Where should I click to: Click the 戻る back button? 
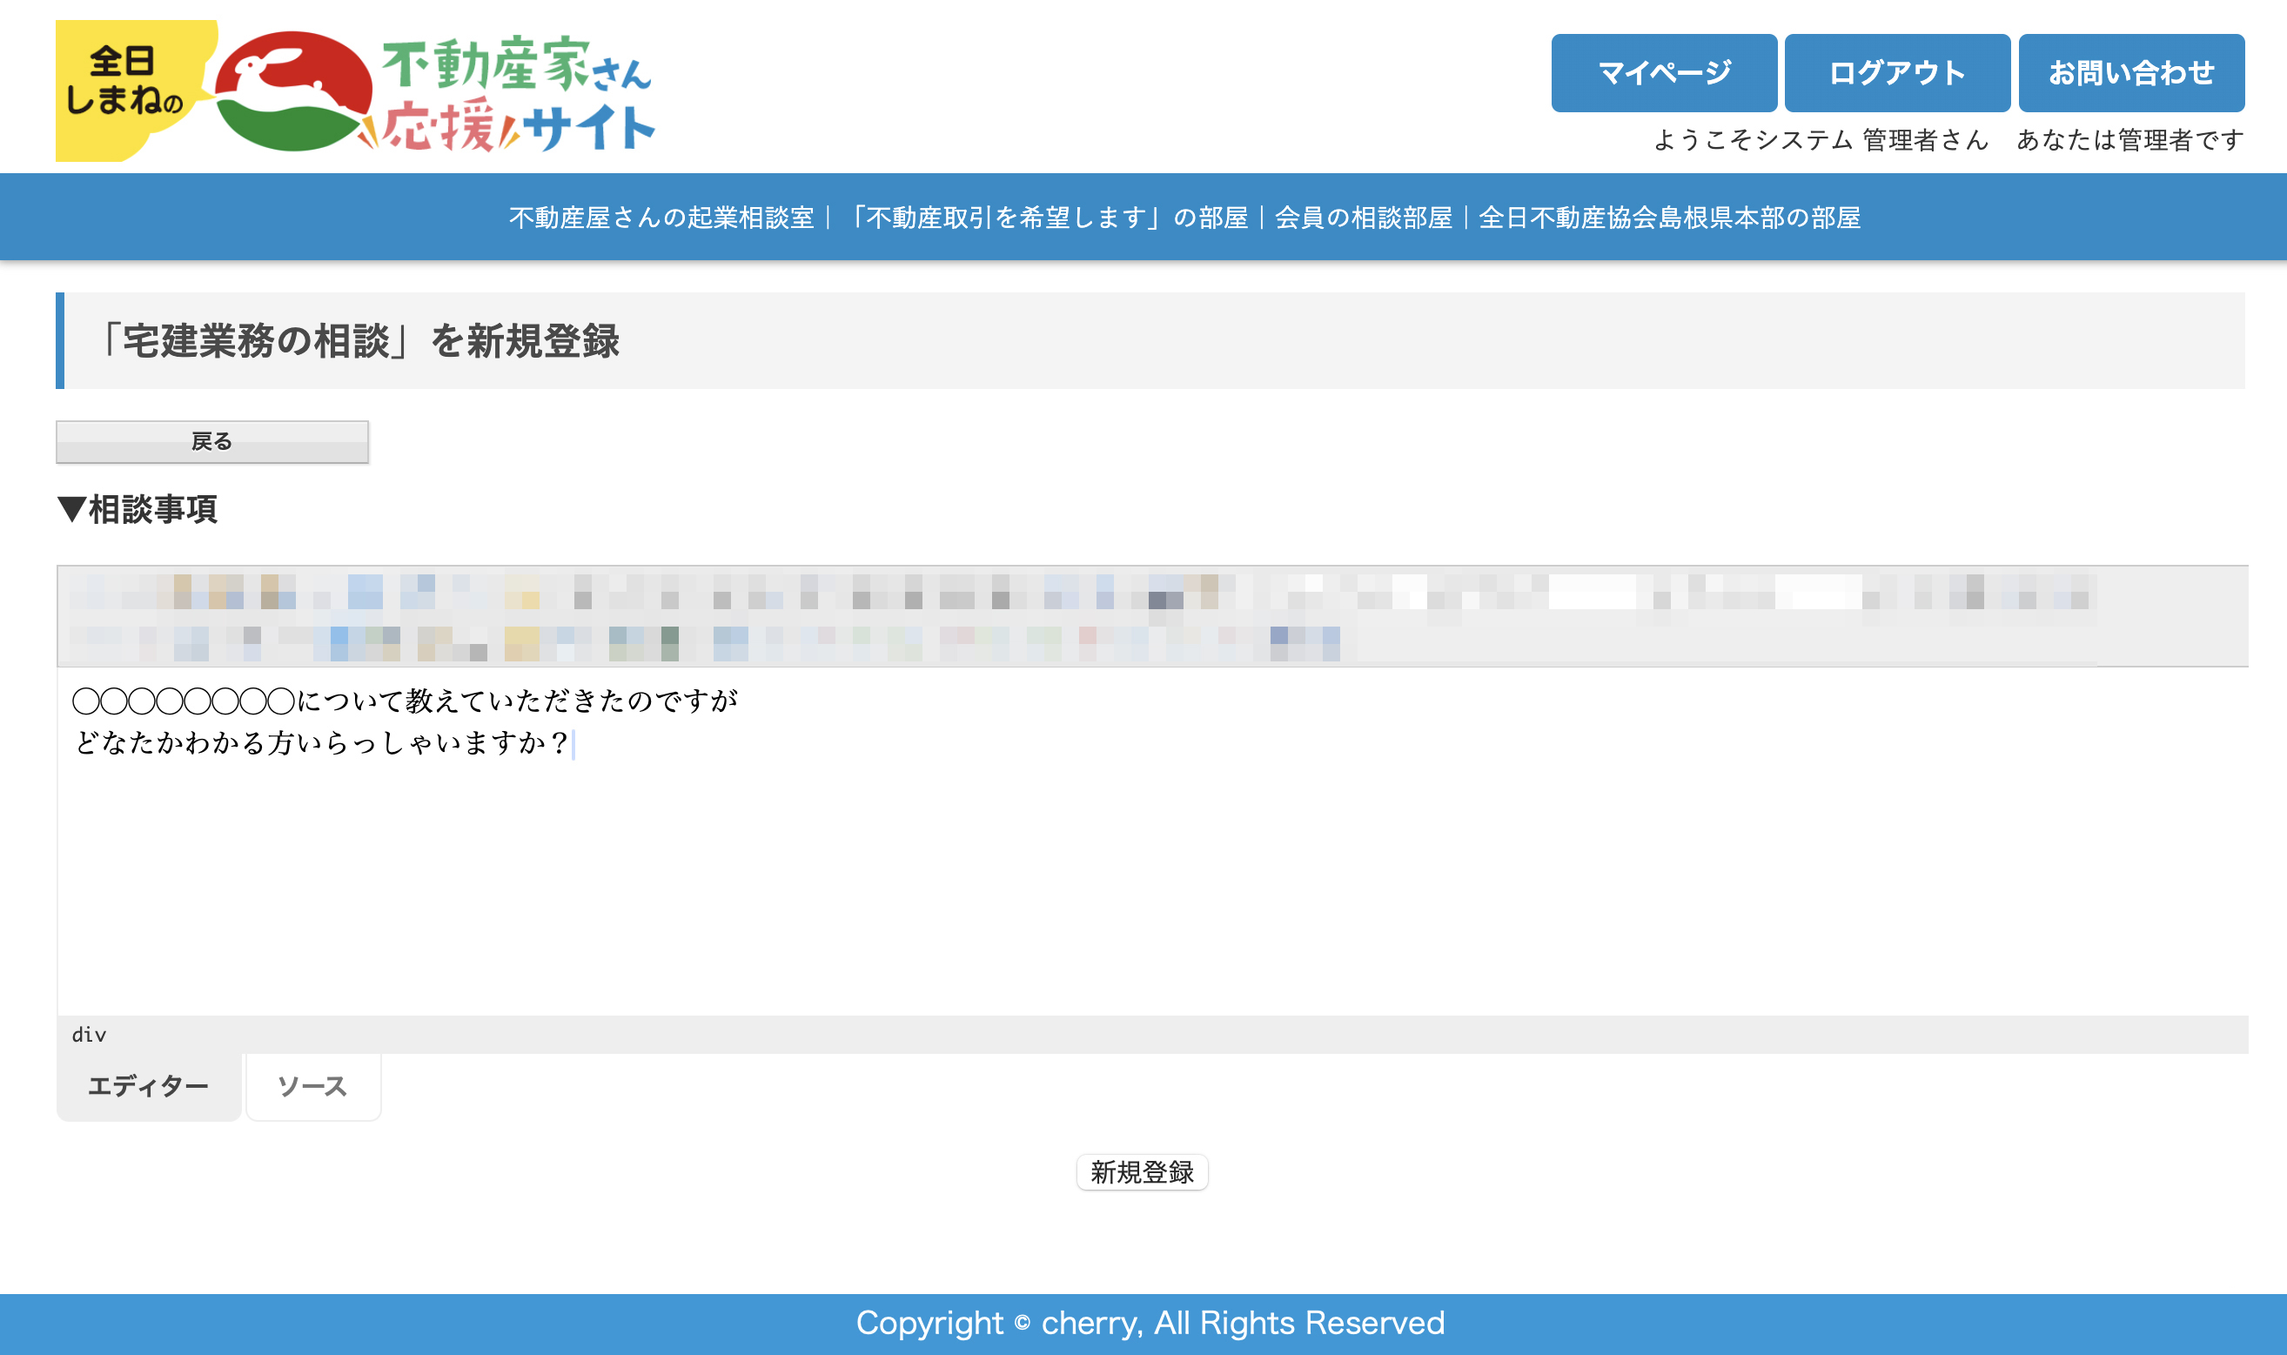coord(211,442)
